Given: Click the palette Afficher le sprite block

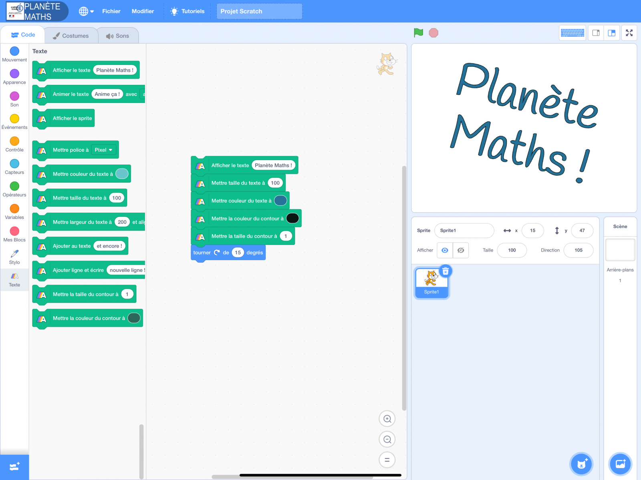Looking at the screenshot, I should tap(64, 118).
